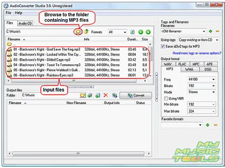225x168 pixels.
Task: Remove favorite format with the orange minus
Action: coord(215,125)
